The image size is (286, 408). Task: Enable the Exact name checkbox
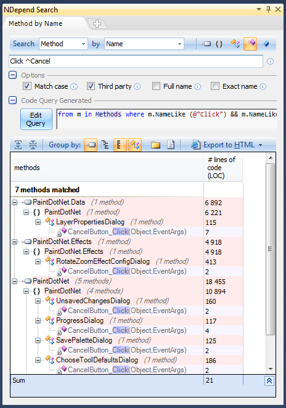[215, 86]
